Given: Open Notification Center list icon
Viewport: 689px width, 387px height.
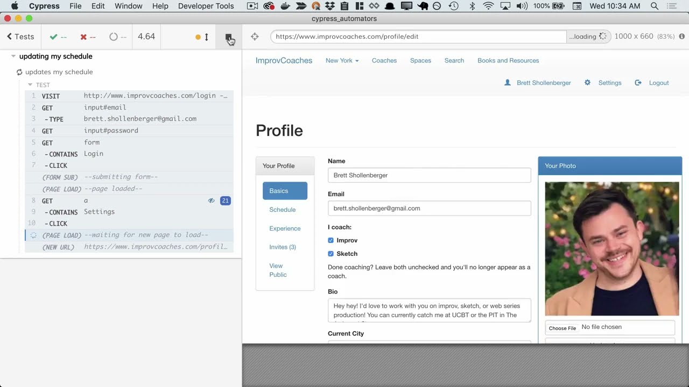Looking at the screenshot, I should pyautogui.click(x=671, y=6).
